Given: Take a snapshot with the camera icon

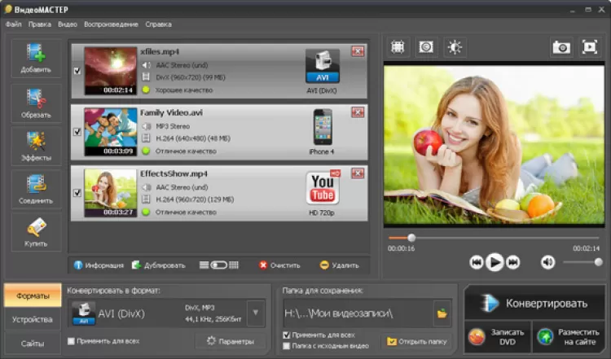Looking at the screenshot, I should 561,47.
